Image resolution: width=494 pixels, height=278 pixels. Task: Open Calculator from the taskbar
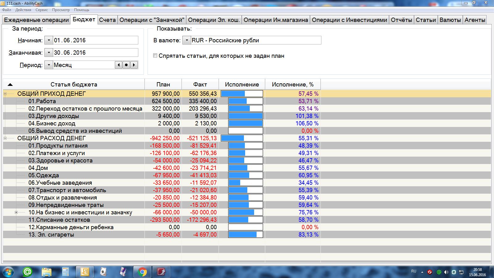click(x=65, y=272)
